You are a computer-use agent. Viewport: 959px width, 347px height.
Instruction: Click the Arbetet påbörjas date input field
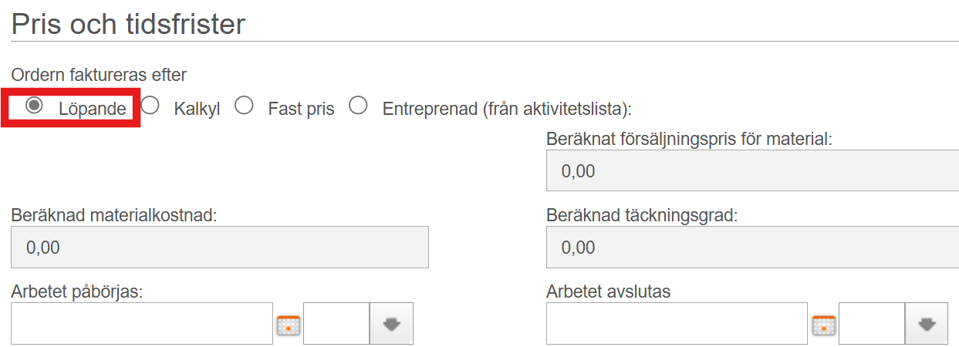(x=142, y=324)
